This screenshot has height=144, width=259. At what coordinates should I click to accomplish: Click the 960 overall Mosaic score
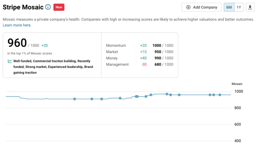17,43
